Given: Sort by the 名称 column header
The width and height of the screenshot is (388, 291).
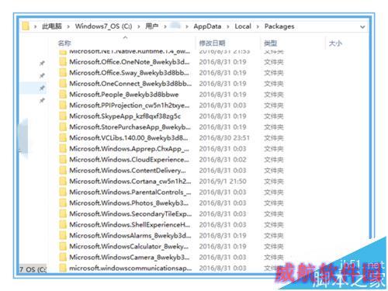Looking at the screenshot, I should [x=64, y=43].
